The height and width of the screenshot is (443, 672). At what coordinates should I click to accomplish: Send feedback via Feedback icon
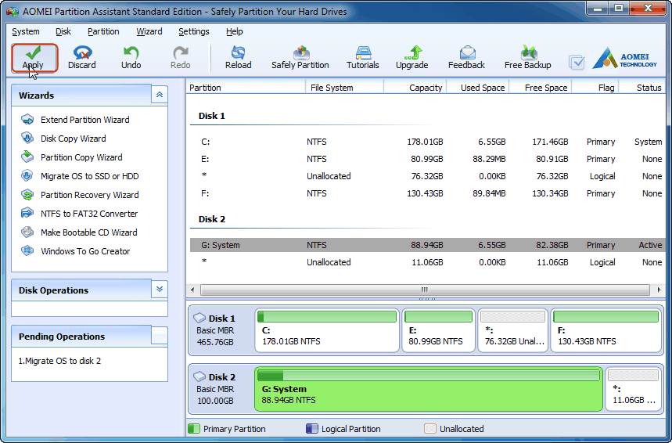[466, 57]
